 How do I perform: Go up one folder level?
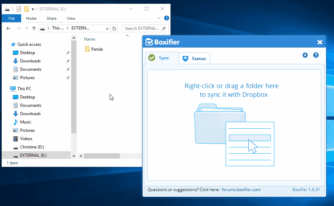tap(34, 28)
